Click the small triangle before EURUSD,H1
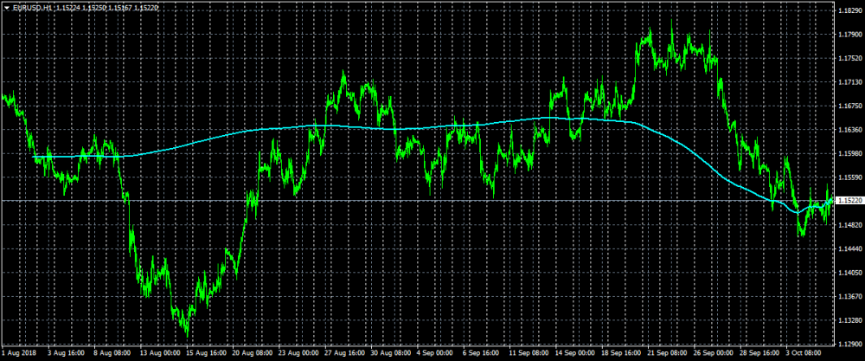The image size is (865, 361). tap(7, 9)
